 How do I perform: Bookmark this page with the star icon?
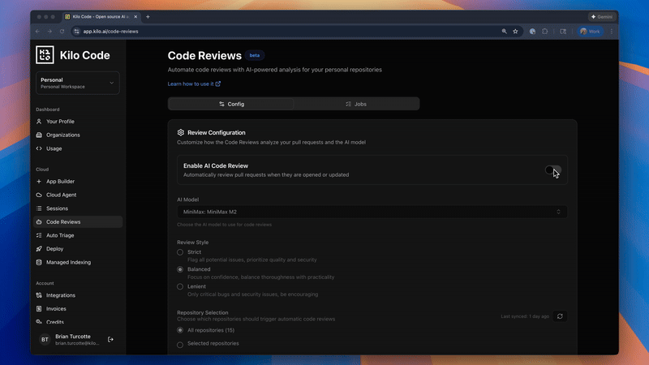click(515, 32)
